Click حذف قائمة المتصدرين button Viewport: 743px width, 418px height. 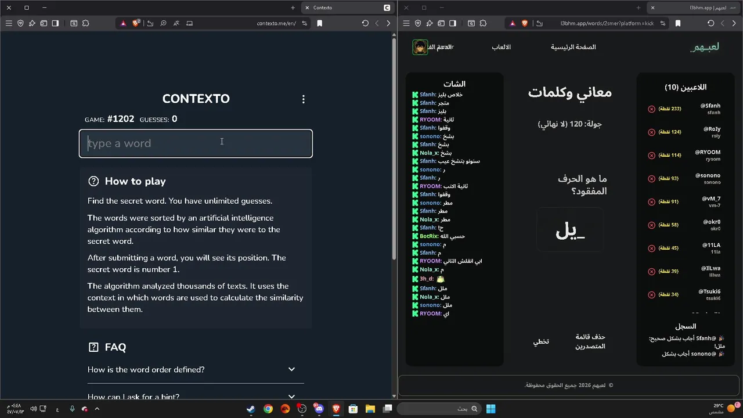pyautogui.click(x=590, y=341)
